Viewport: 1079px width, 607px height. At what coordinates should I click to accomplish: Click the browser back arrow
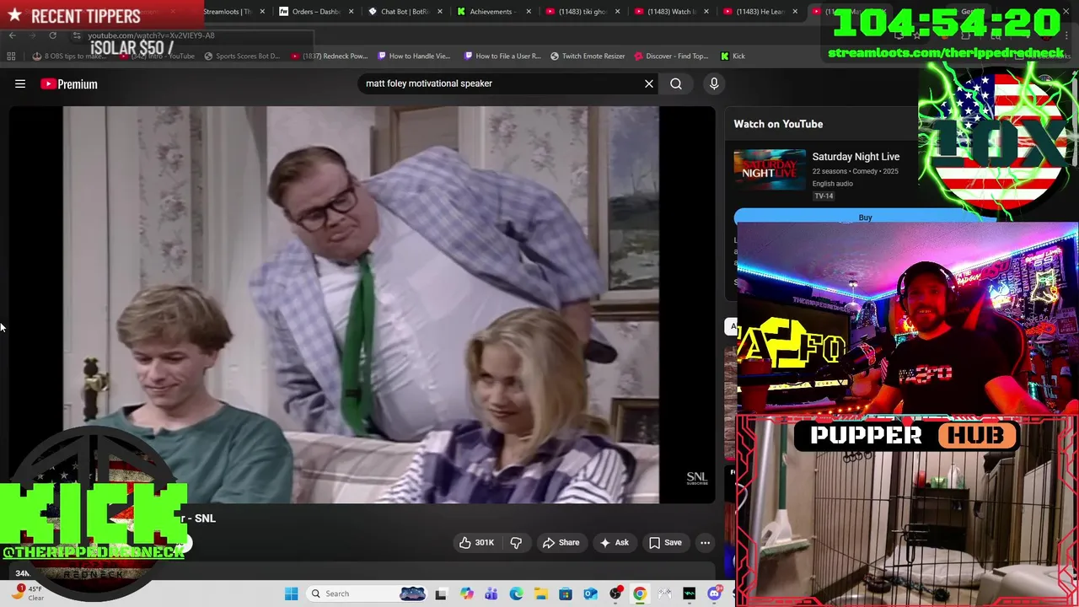12,35
